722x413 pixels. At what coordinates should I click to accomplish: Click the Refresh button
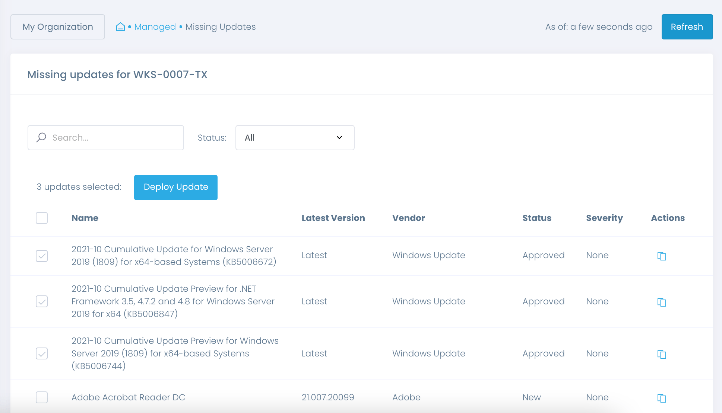(687, 26)
